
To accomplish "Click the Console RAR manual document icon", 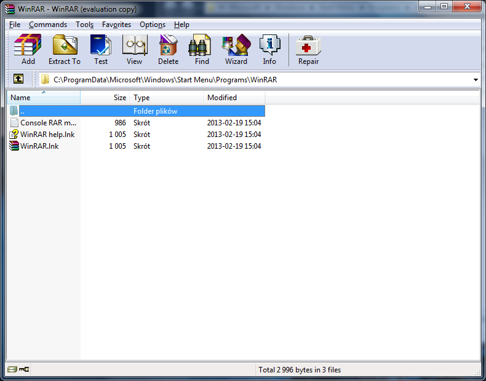I will [x=14, y=122].
